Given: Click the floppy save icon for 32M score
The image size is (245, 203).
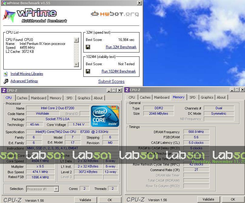Looking at the screenshot, I should [x=88, y=47].
